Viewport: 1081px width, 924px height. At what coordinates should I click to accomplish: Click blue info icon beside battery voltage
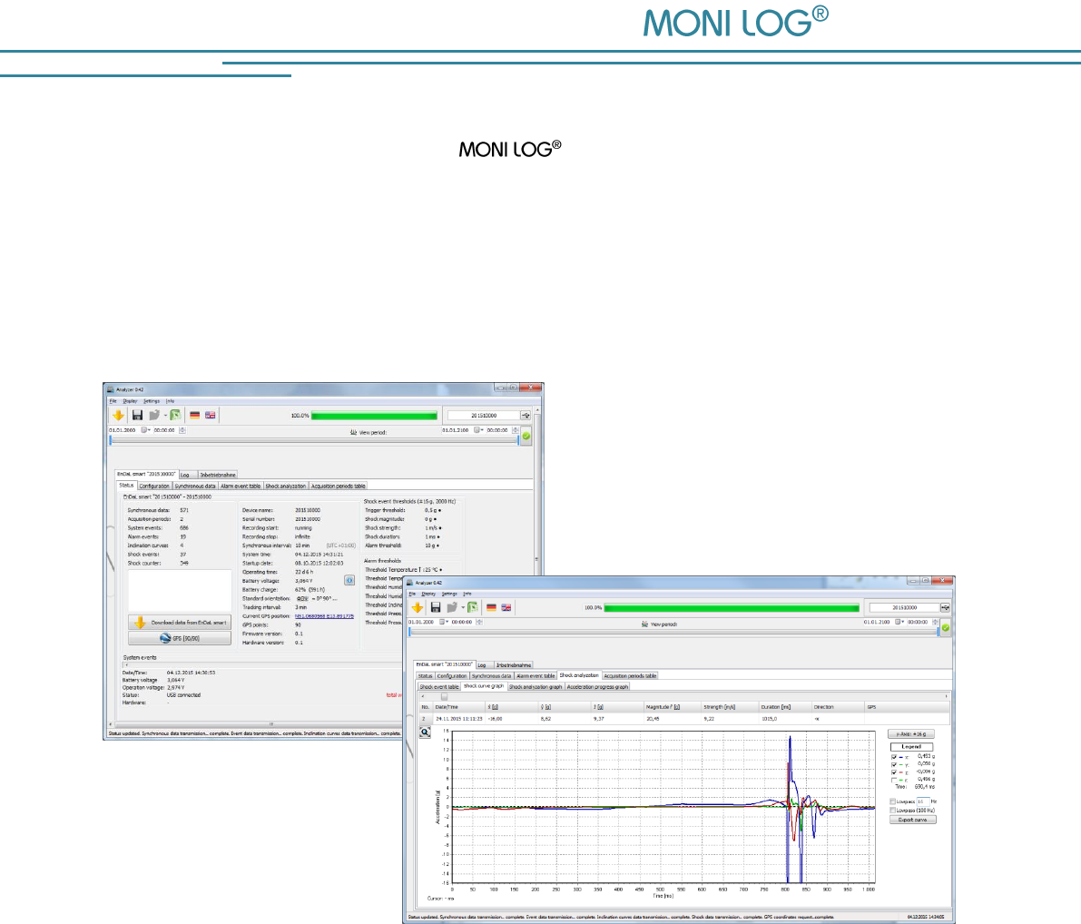tap(349, 581)
